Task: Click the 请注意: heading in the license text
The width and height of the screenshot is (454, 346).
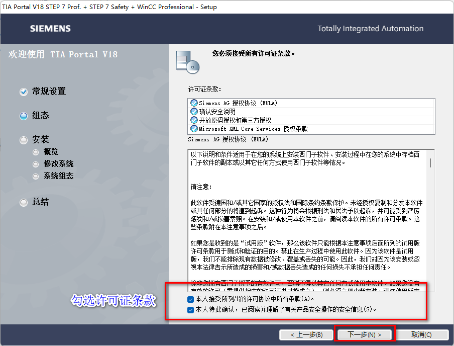Action: tap(201, 187)
